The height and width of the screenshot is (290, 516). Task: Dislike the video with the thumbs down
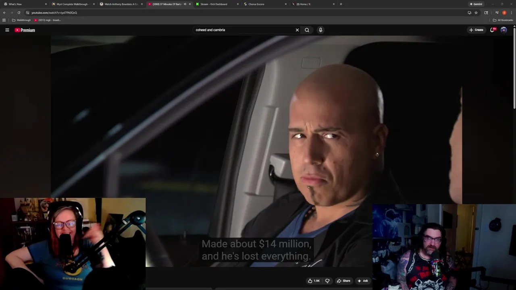click(327, 281)
